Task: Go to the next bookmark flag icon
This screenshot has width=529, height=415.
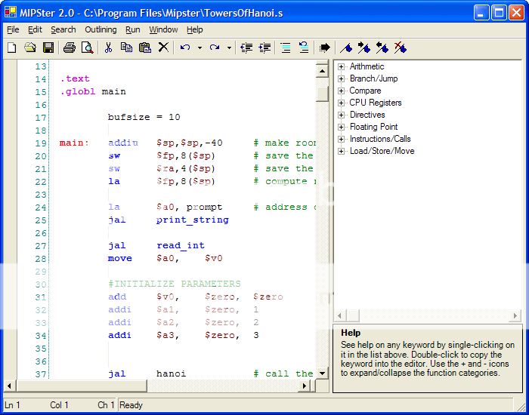Action: tap(364, 48)
